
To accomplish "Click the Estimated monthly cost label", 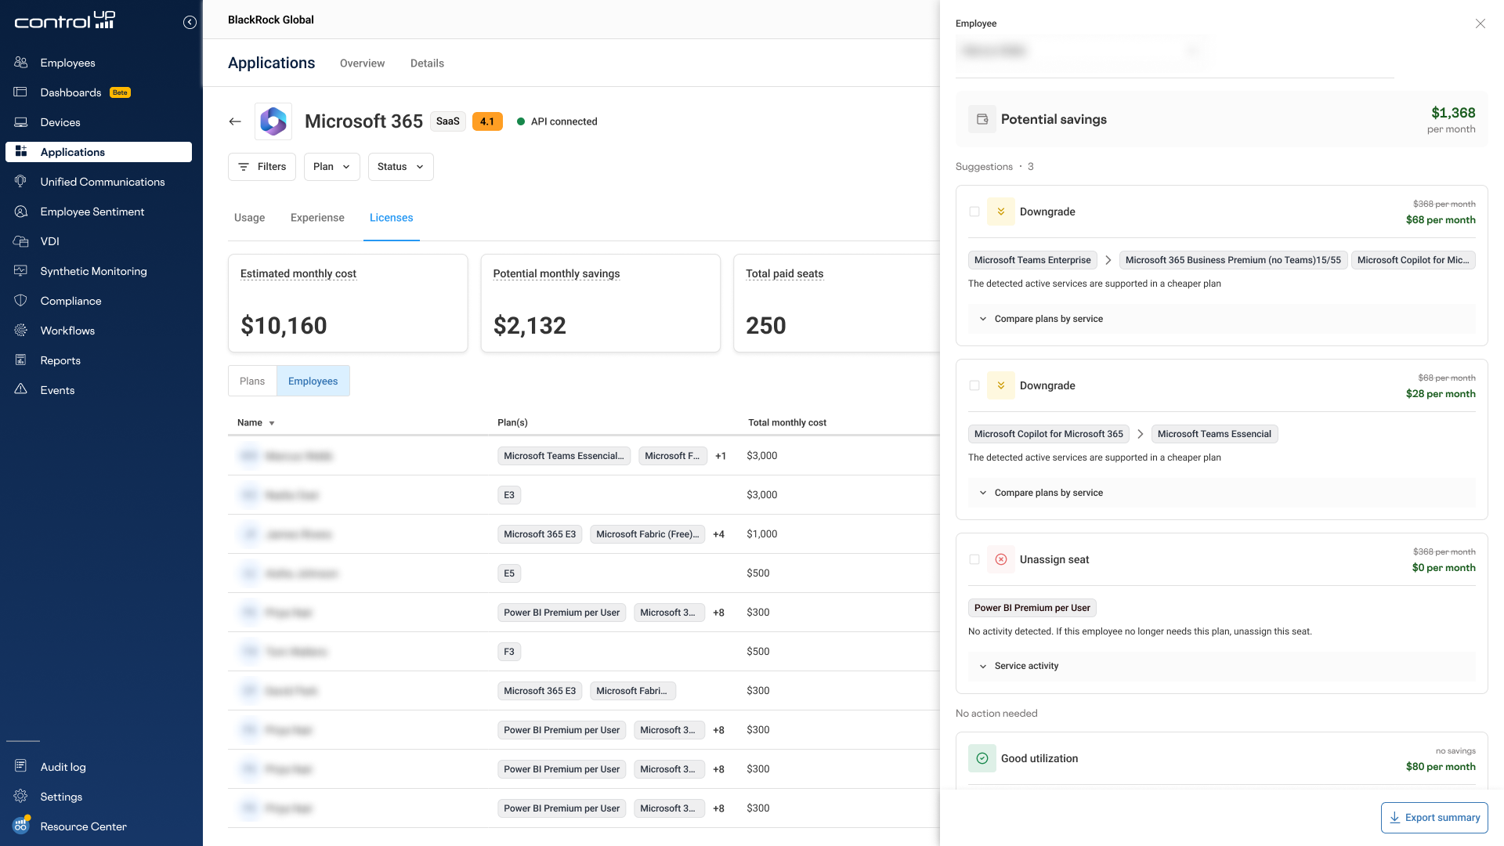I will pos(298,273).
